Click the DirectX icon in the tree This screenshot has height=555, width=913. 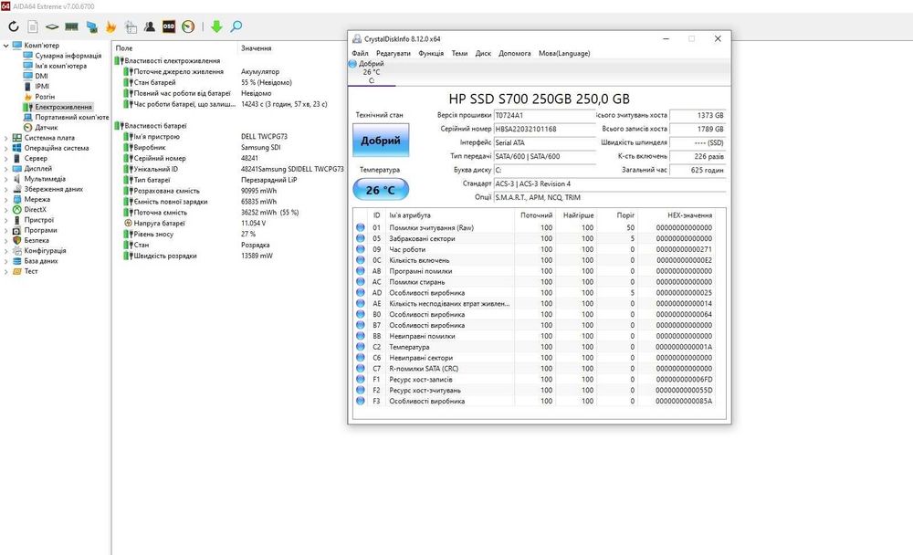point(16,210)
